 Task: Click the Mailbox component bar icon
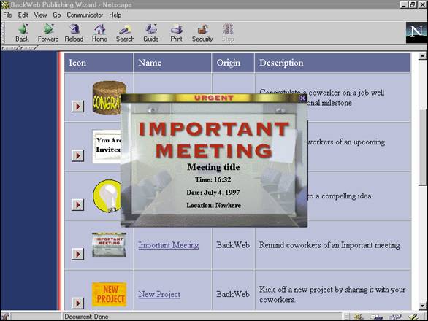coord(377,317)
